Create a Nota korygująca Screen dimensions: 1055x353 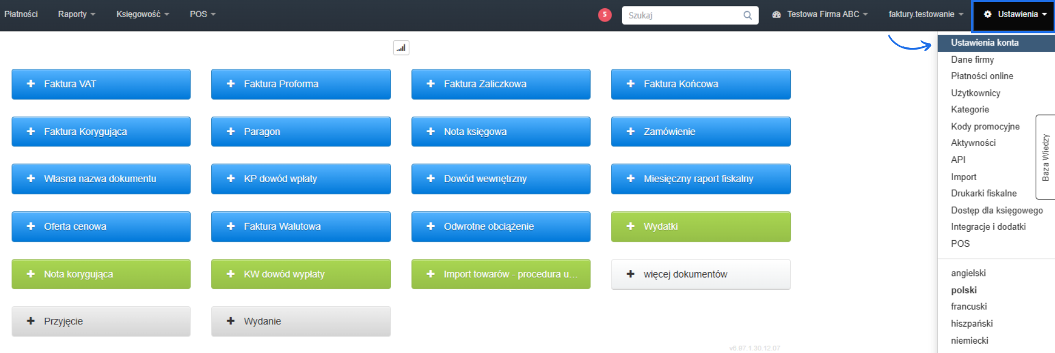101,274
